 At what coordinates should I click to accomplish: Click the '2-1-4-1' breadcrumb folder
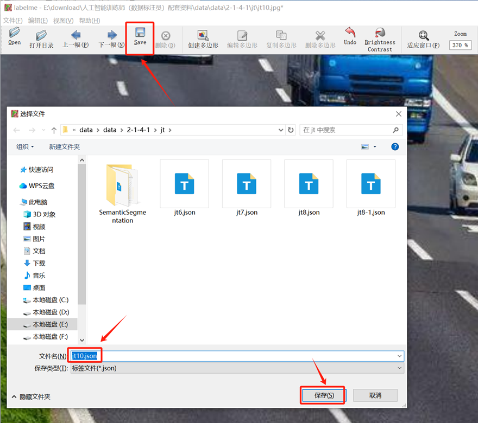(138, 130)
